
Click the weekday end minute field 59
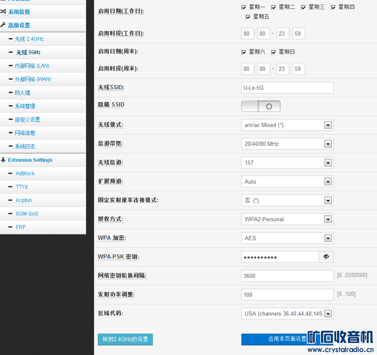[299, 34]
